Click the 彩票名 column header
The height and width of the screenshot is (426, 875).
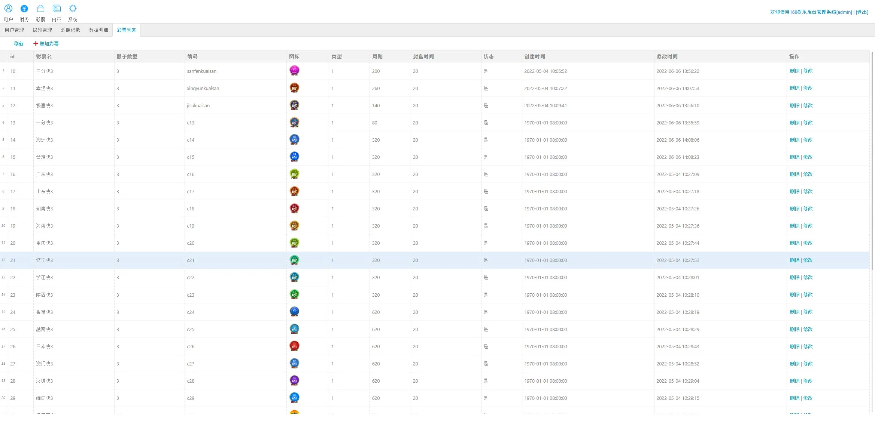[x=44, y=56]
